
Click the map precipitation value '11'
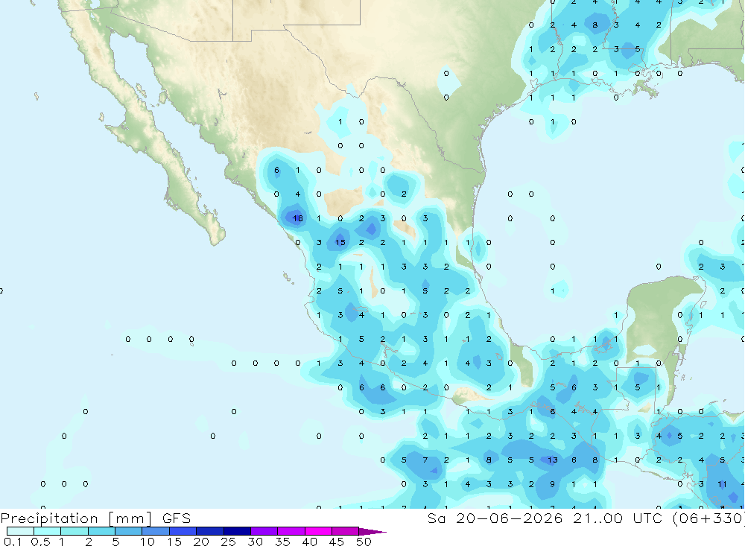pos(722,484)
